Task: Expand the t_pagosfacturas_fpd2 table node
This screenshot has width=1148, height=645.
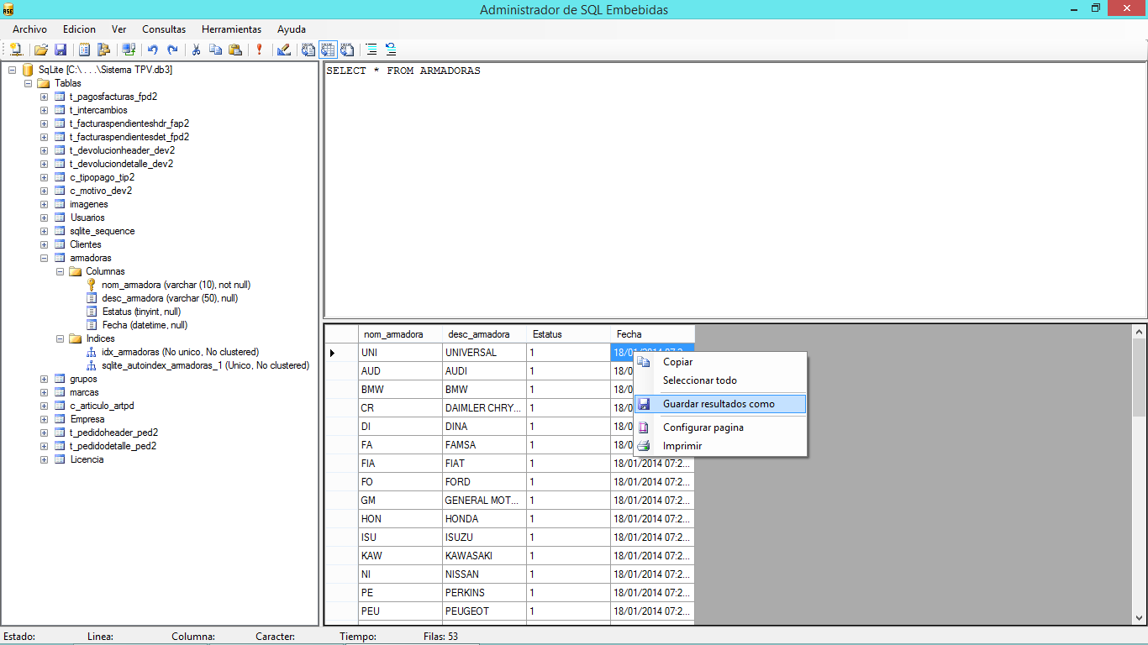Action: point(44,97)
